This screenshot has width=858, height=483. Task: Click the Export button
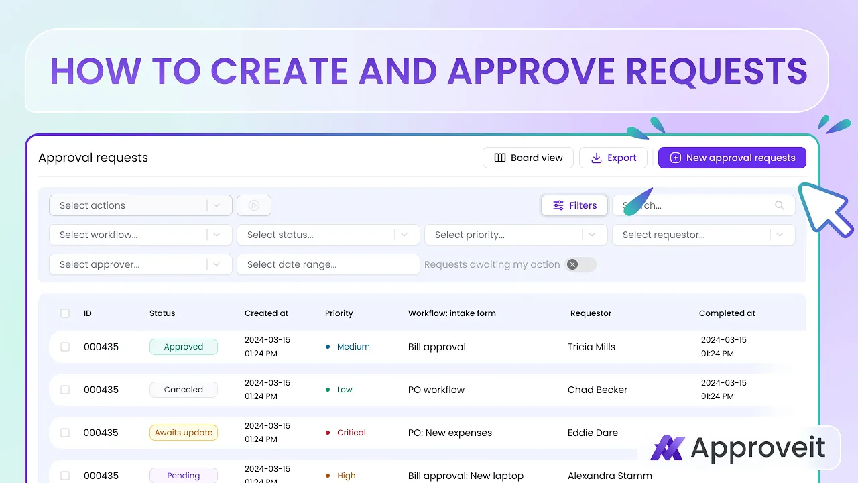(x=613, y=158)
